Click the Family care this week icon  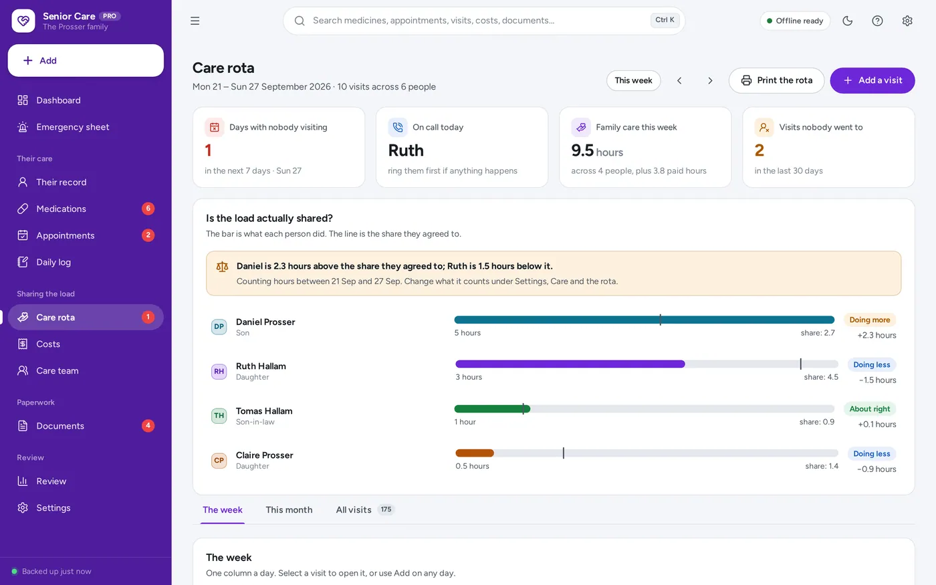coord(581,127)
